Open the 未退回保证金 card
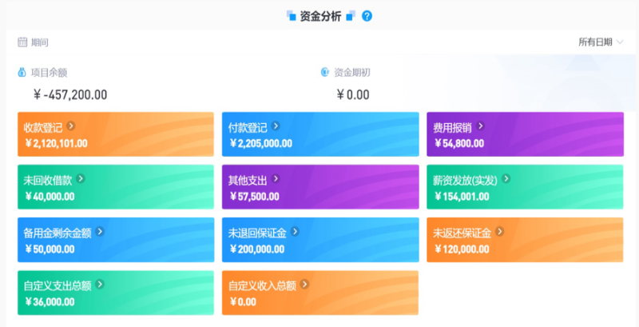 click(319, 240)
